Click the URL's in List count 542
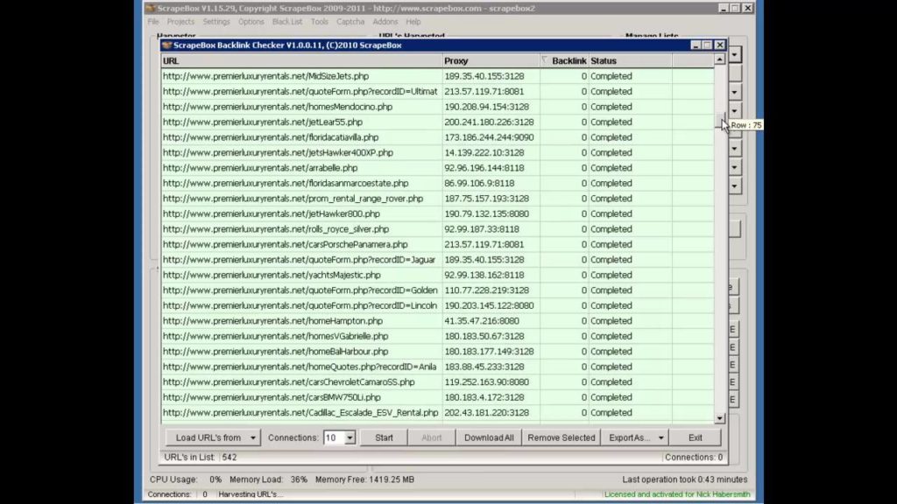Viewport: 897px width, 504px height. [230, 457]
